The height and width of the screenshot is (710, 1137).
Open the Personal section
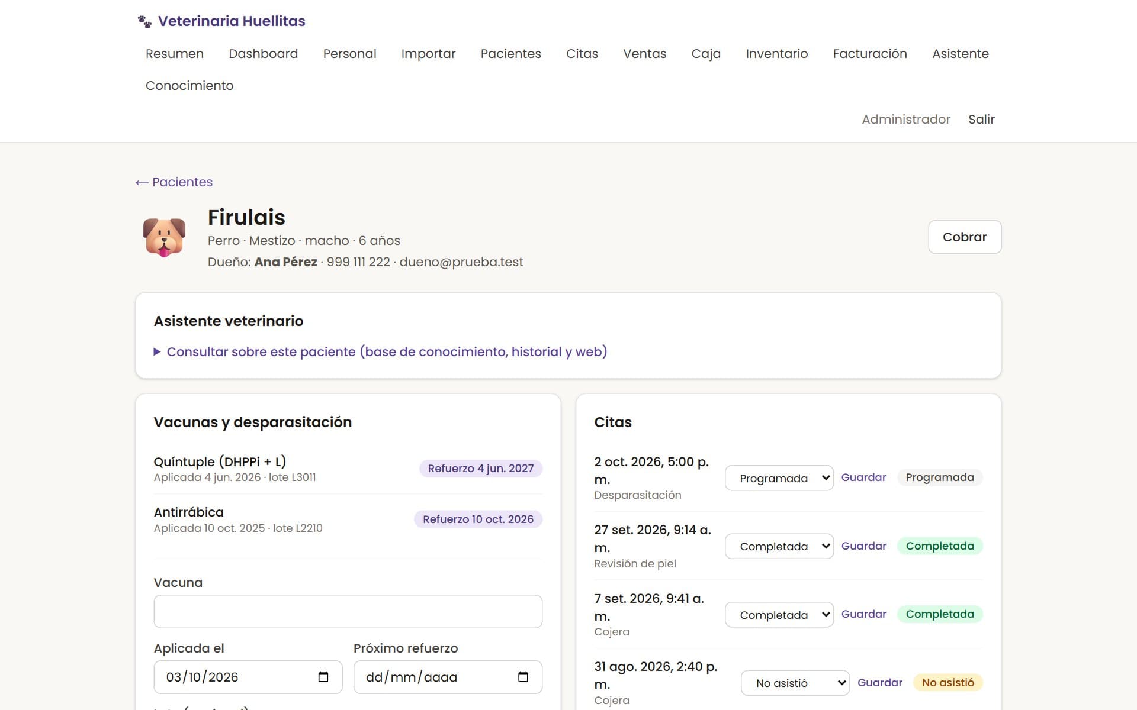pyautogui.click(x=350, y=54)
